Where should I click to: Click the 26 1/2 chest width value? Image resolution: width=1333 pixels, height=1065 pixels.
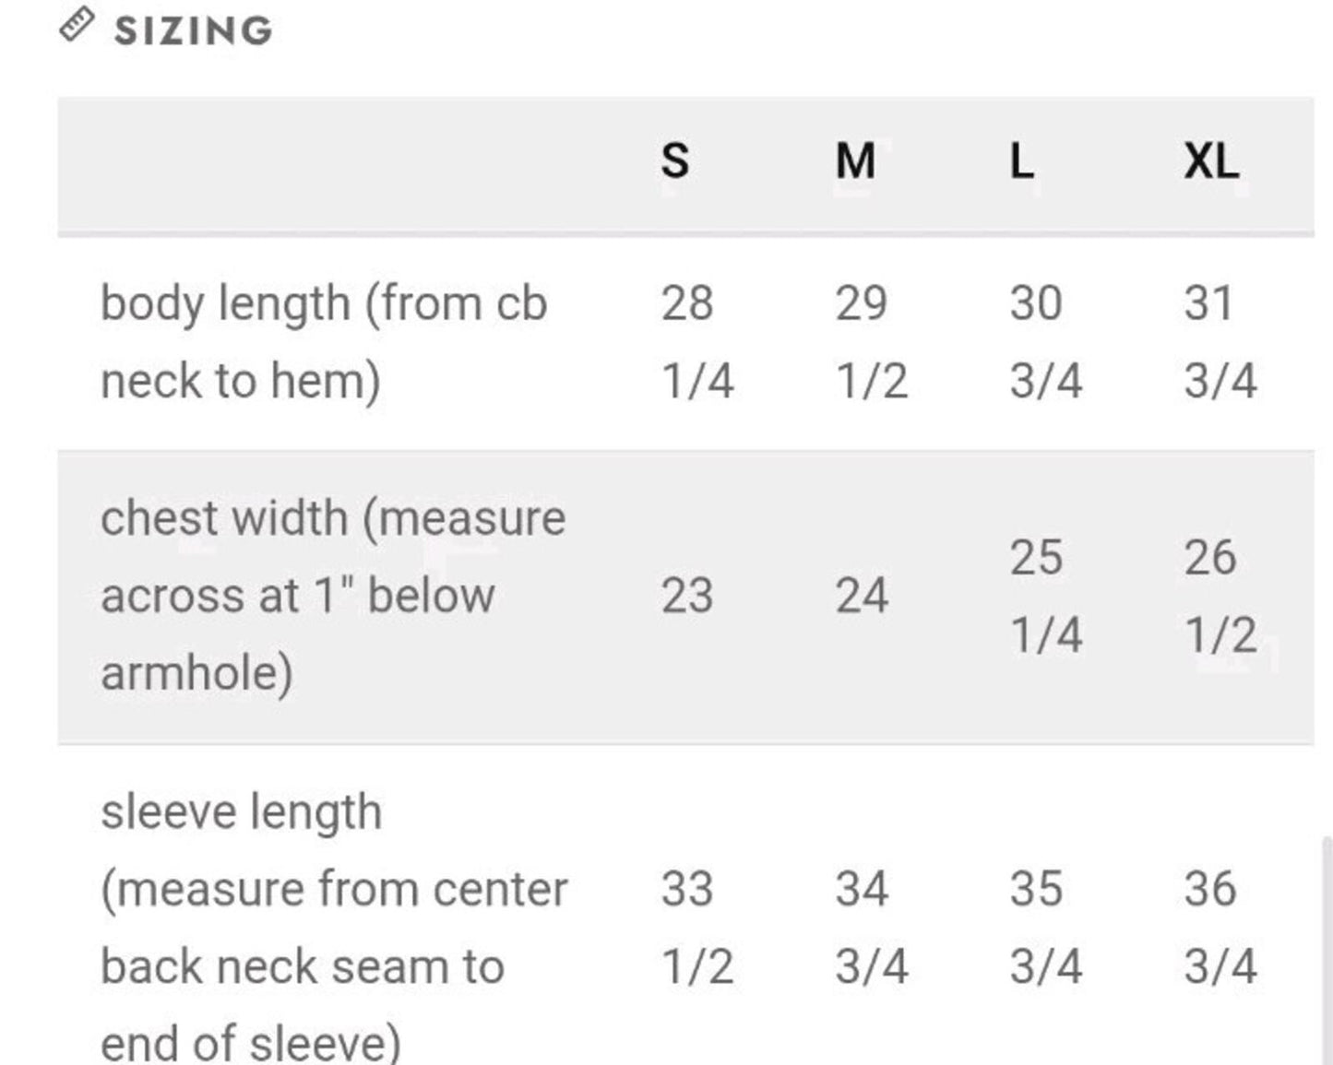pos(1220,596)
